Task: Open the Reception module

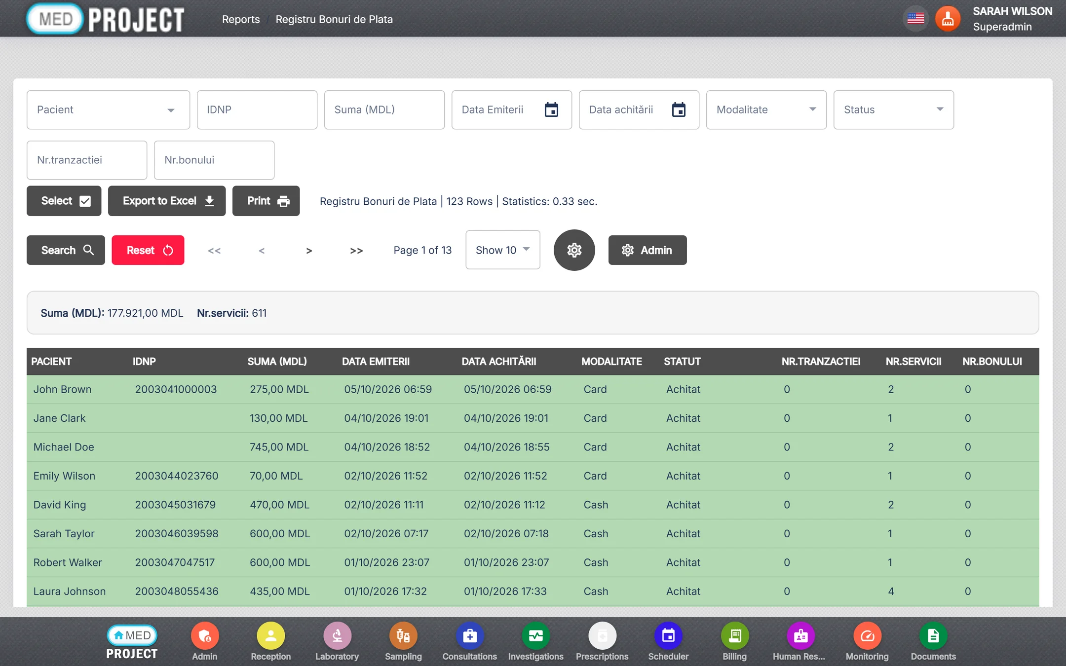Action: pos(270,641)
